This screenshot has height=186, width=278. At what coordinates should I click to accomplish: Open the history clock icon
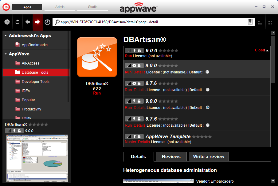[x=47, y=22]
